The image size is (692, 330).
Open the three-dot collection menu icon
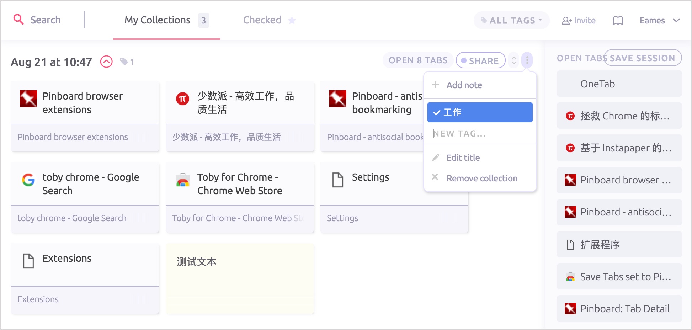[527, 60]
